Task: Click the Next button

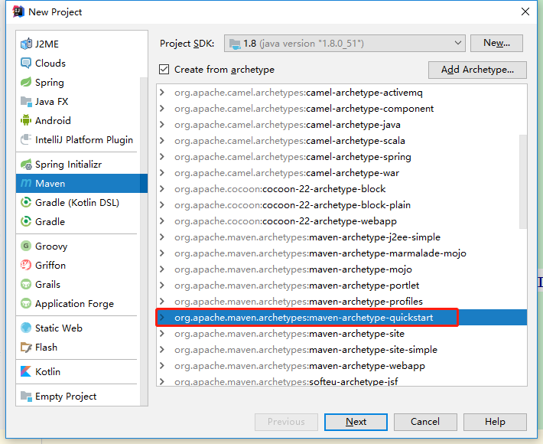Action: [356, 422]
